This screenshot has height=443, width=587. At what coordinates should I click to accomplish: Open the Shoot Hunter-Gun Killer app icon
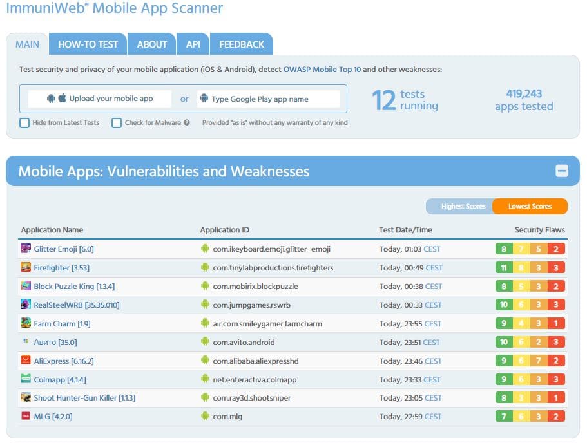coord(26,397)
